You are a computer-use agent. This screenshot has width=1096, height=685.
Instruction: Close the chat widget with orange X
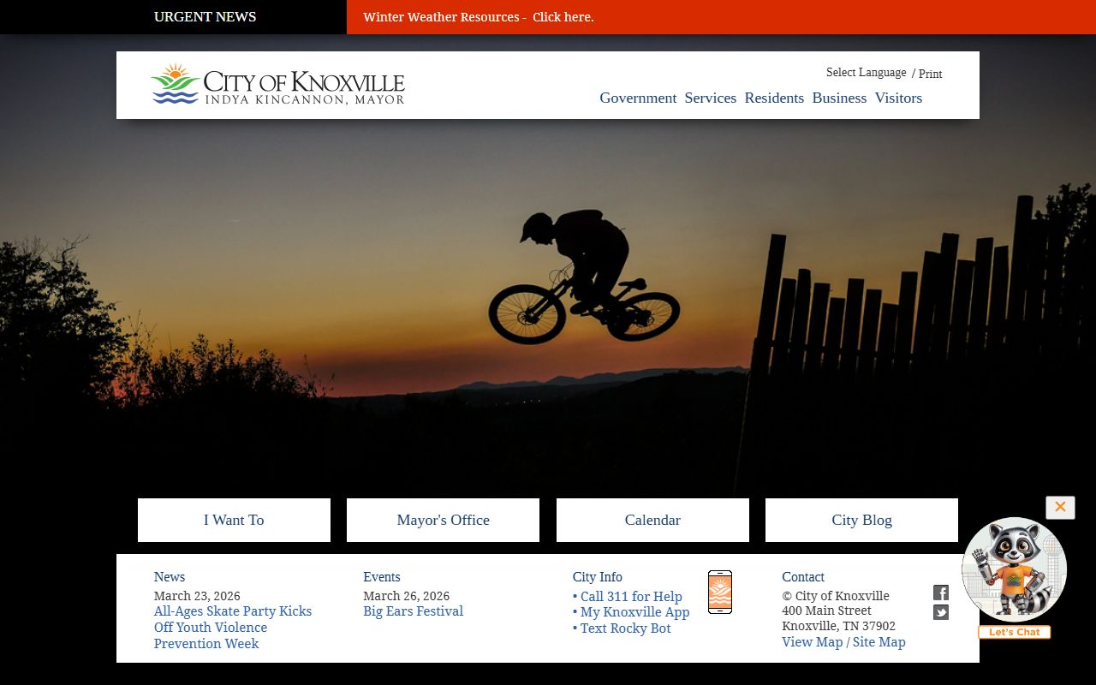tap(1060, 507)
